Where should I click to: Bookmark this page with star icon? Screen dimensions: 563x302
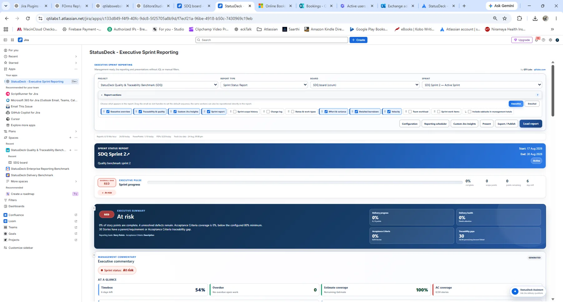pos(505,18)
